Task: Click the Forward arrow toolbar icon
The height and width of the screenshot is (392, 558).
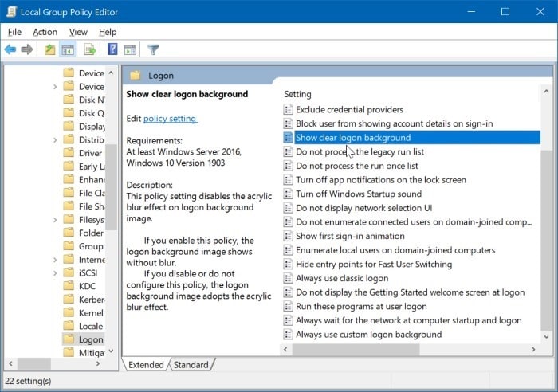Action: [27, 49]
